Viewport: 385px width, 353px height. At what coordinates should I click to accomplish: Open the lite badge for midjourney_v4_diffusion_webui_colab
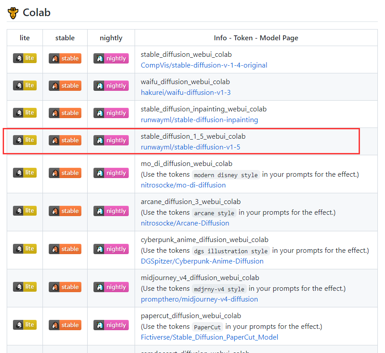click(25, 287)
